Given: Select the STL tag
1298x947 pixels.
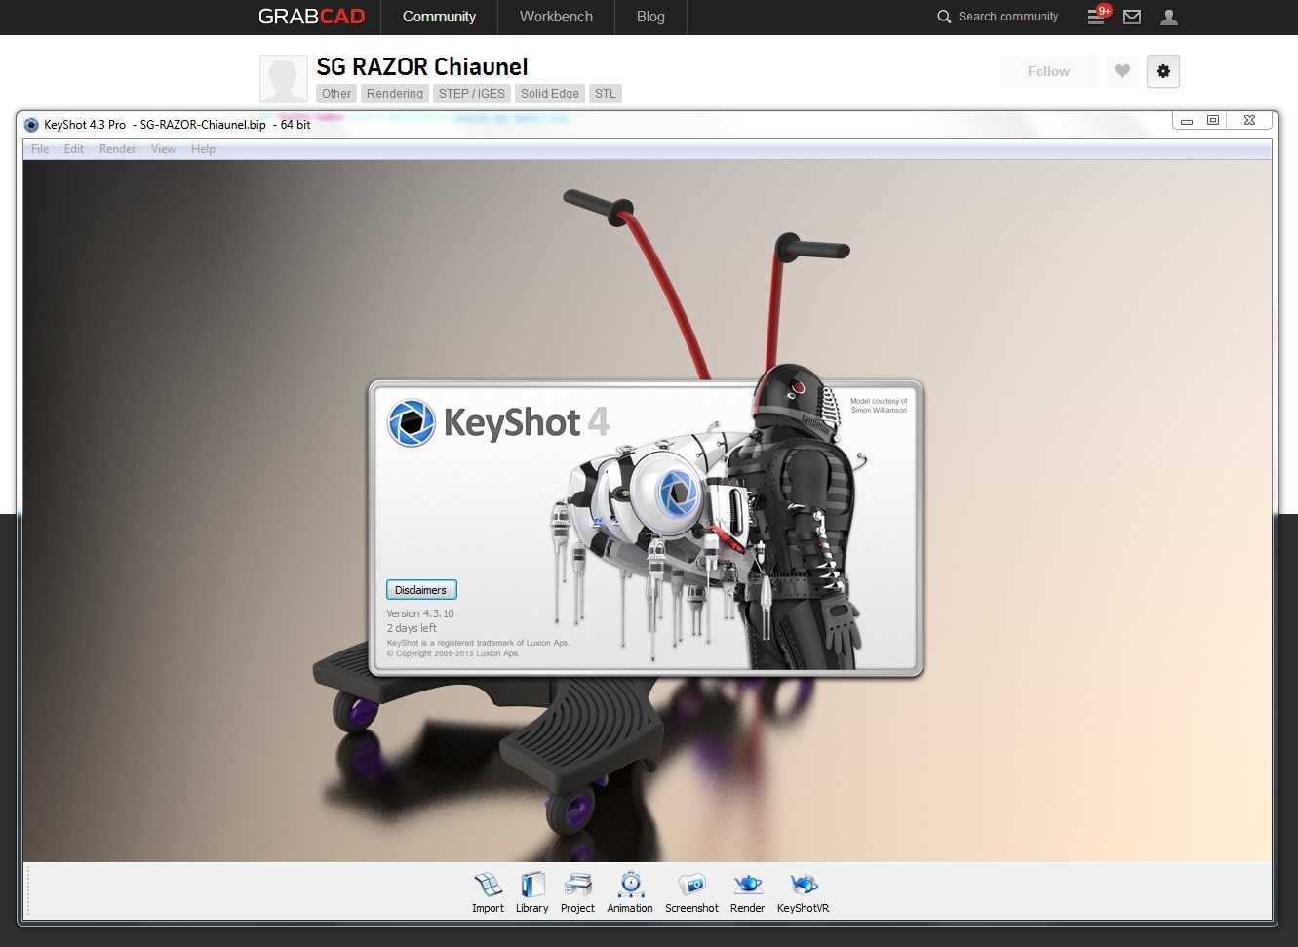Looking at the screenshot, I should tap(606, 94).
